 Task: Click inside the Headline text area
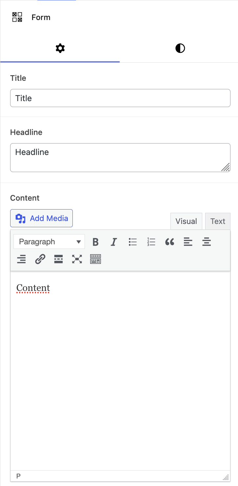click(120, 158)
